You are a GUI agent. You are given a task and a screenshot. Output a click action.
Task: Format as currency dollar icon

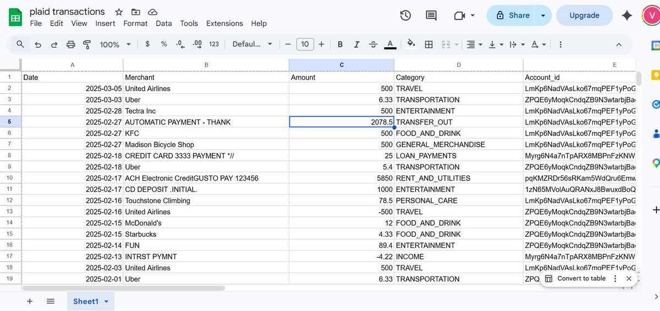coord(147,44)
